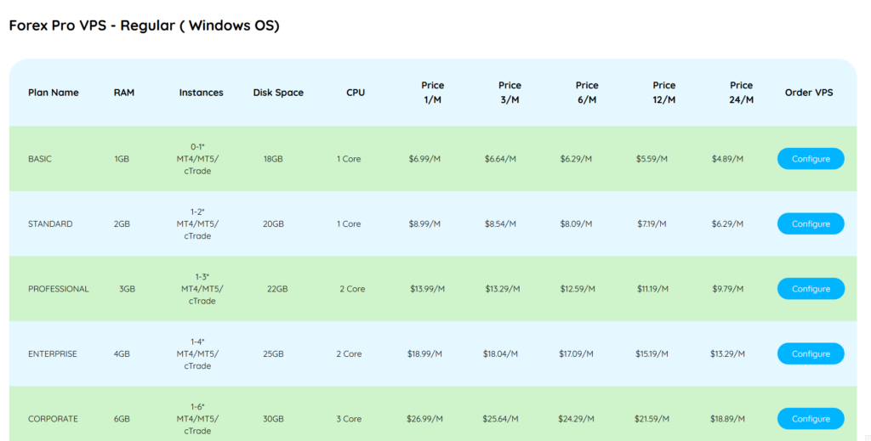Image resolution: width=871 pixels, height=441 pixels.
Task: Click Configure for the BASIC plan
Action: [x=810, y=159]
